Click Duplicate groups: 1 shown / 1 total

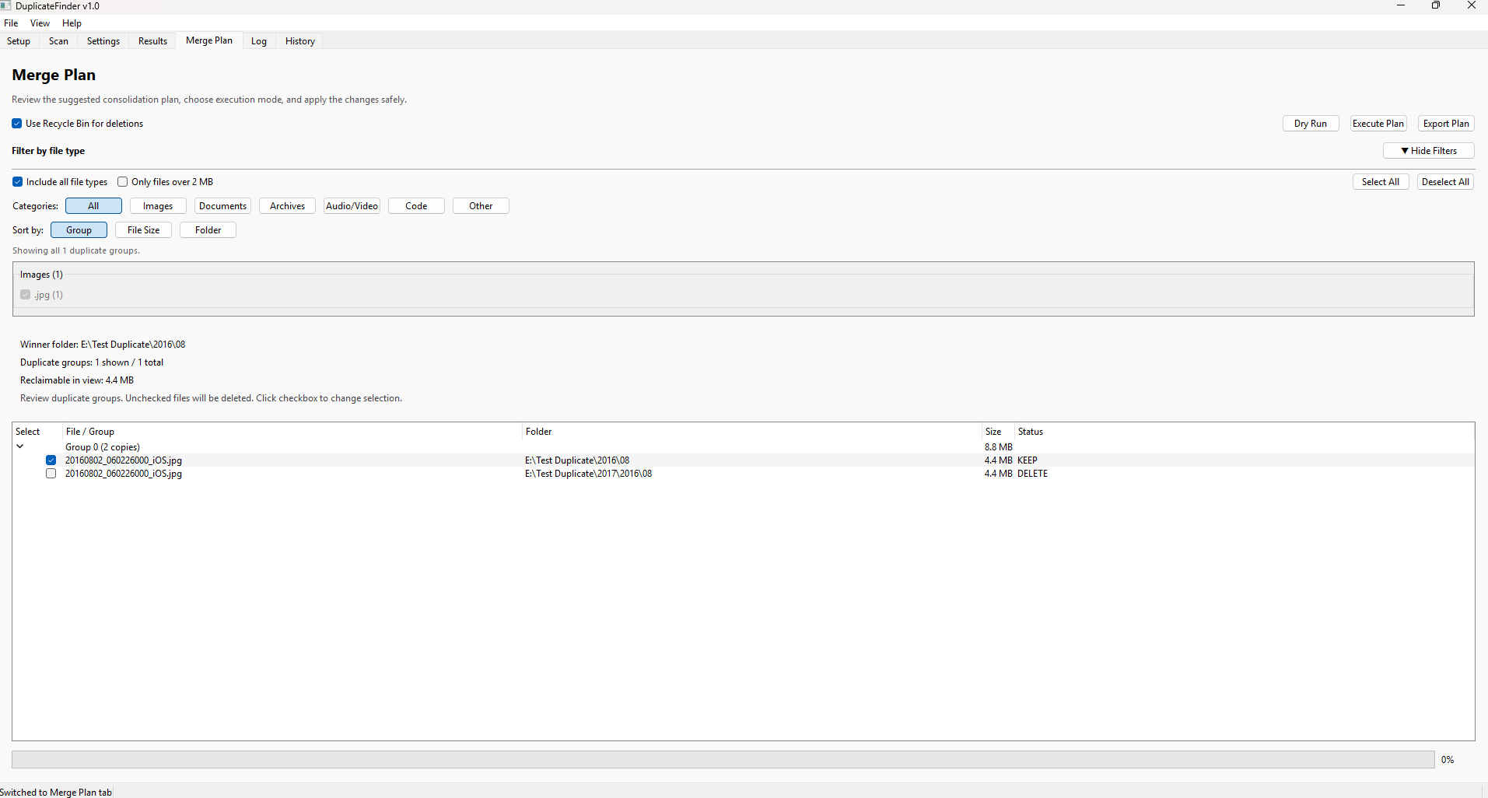[92, 362]
